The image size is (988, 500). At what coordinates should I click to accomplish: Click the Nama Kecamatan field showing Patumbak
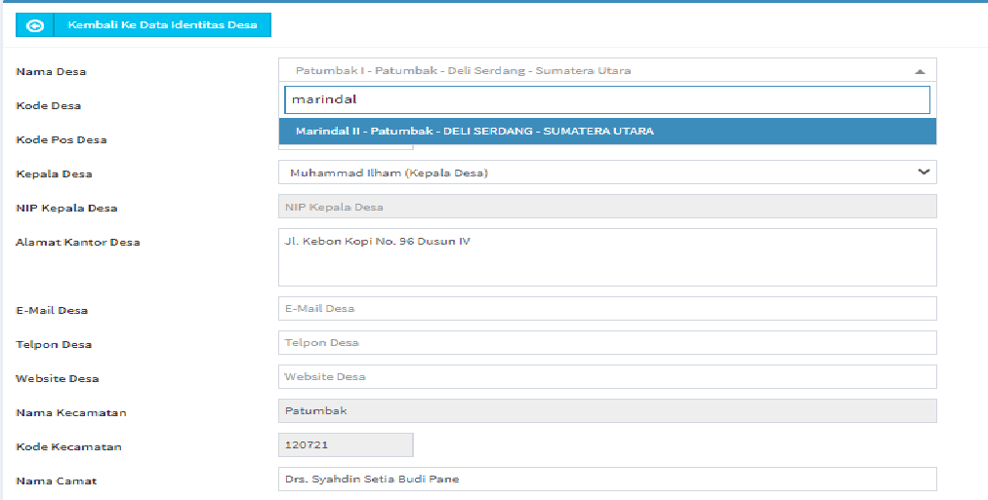pos(607,410)
